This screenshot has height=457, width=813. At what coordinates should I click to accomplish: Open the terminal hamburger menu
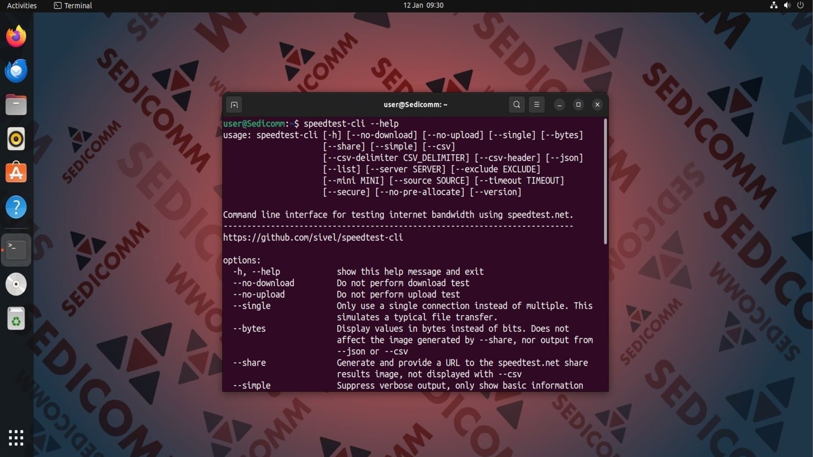pos(536,105)
